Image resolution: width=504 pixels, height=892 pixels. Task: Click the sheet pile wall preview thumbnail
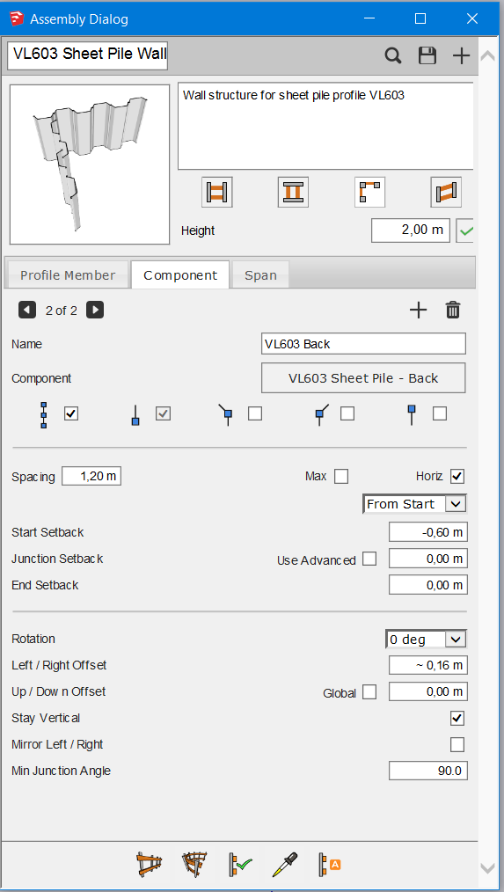tap(90, 165)
